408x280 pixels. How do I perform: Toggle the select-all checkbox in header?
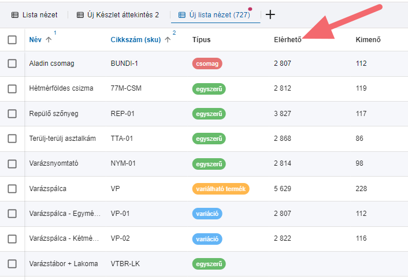pyautogui.click(x=12, y=40)
